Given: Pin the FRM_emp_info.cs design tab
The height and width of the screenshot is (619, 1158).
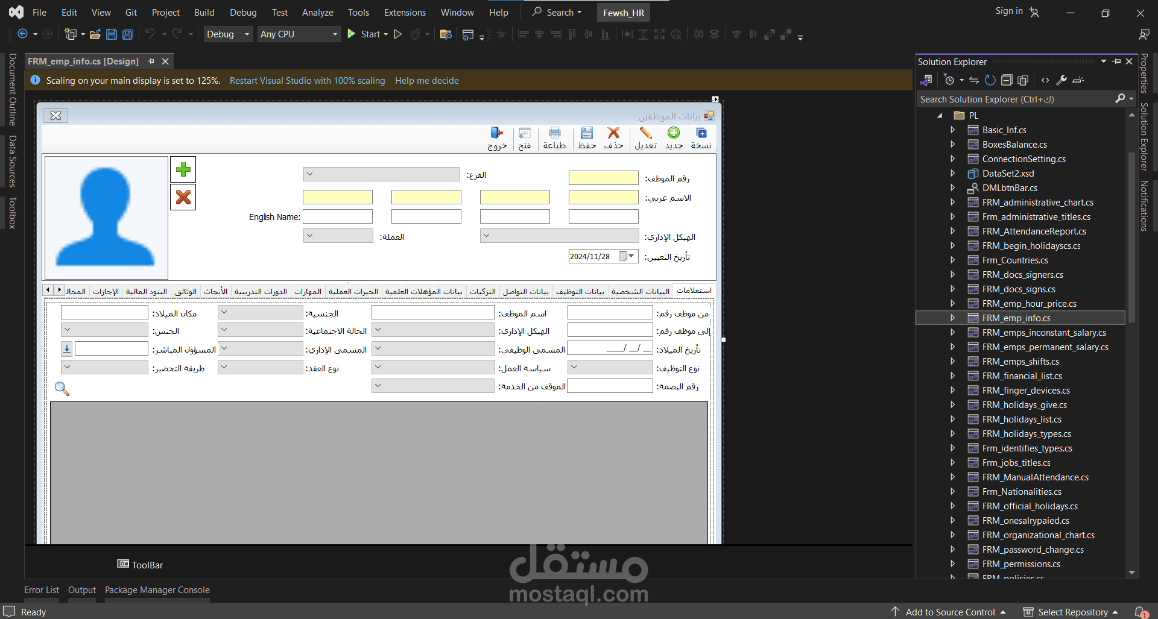Looking at the screenshot, I should (151, 61).
